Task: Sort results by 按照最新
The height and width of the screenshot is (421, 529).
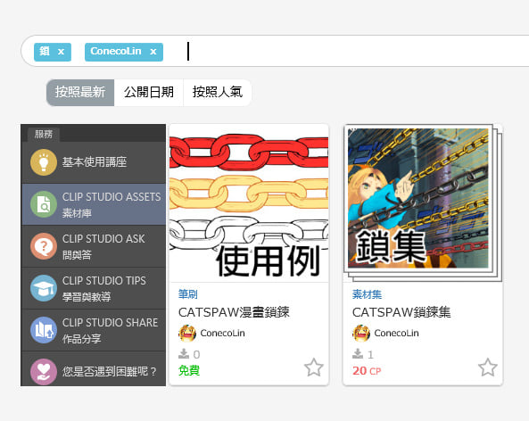Action: [x=80, y=93]
